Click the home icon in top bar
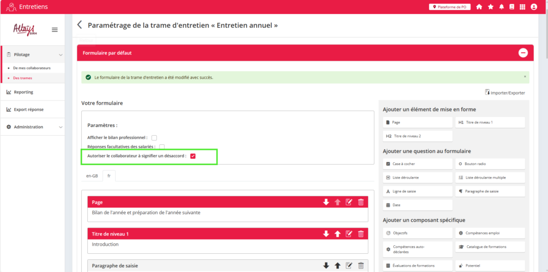 click(x=479, y=7)
